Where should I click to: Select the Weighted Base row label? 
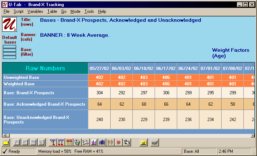(x=45, y=84)
